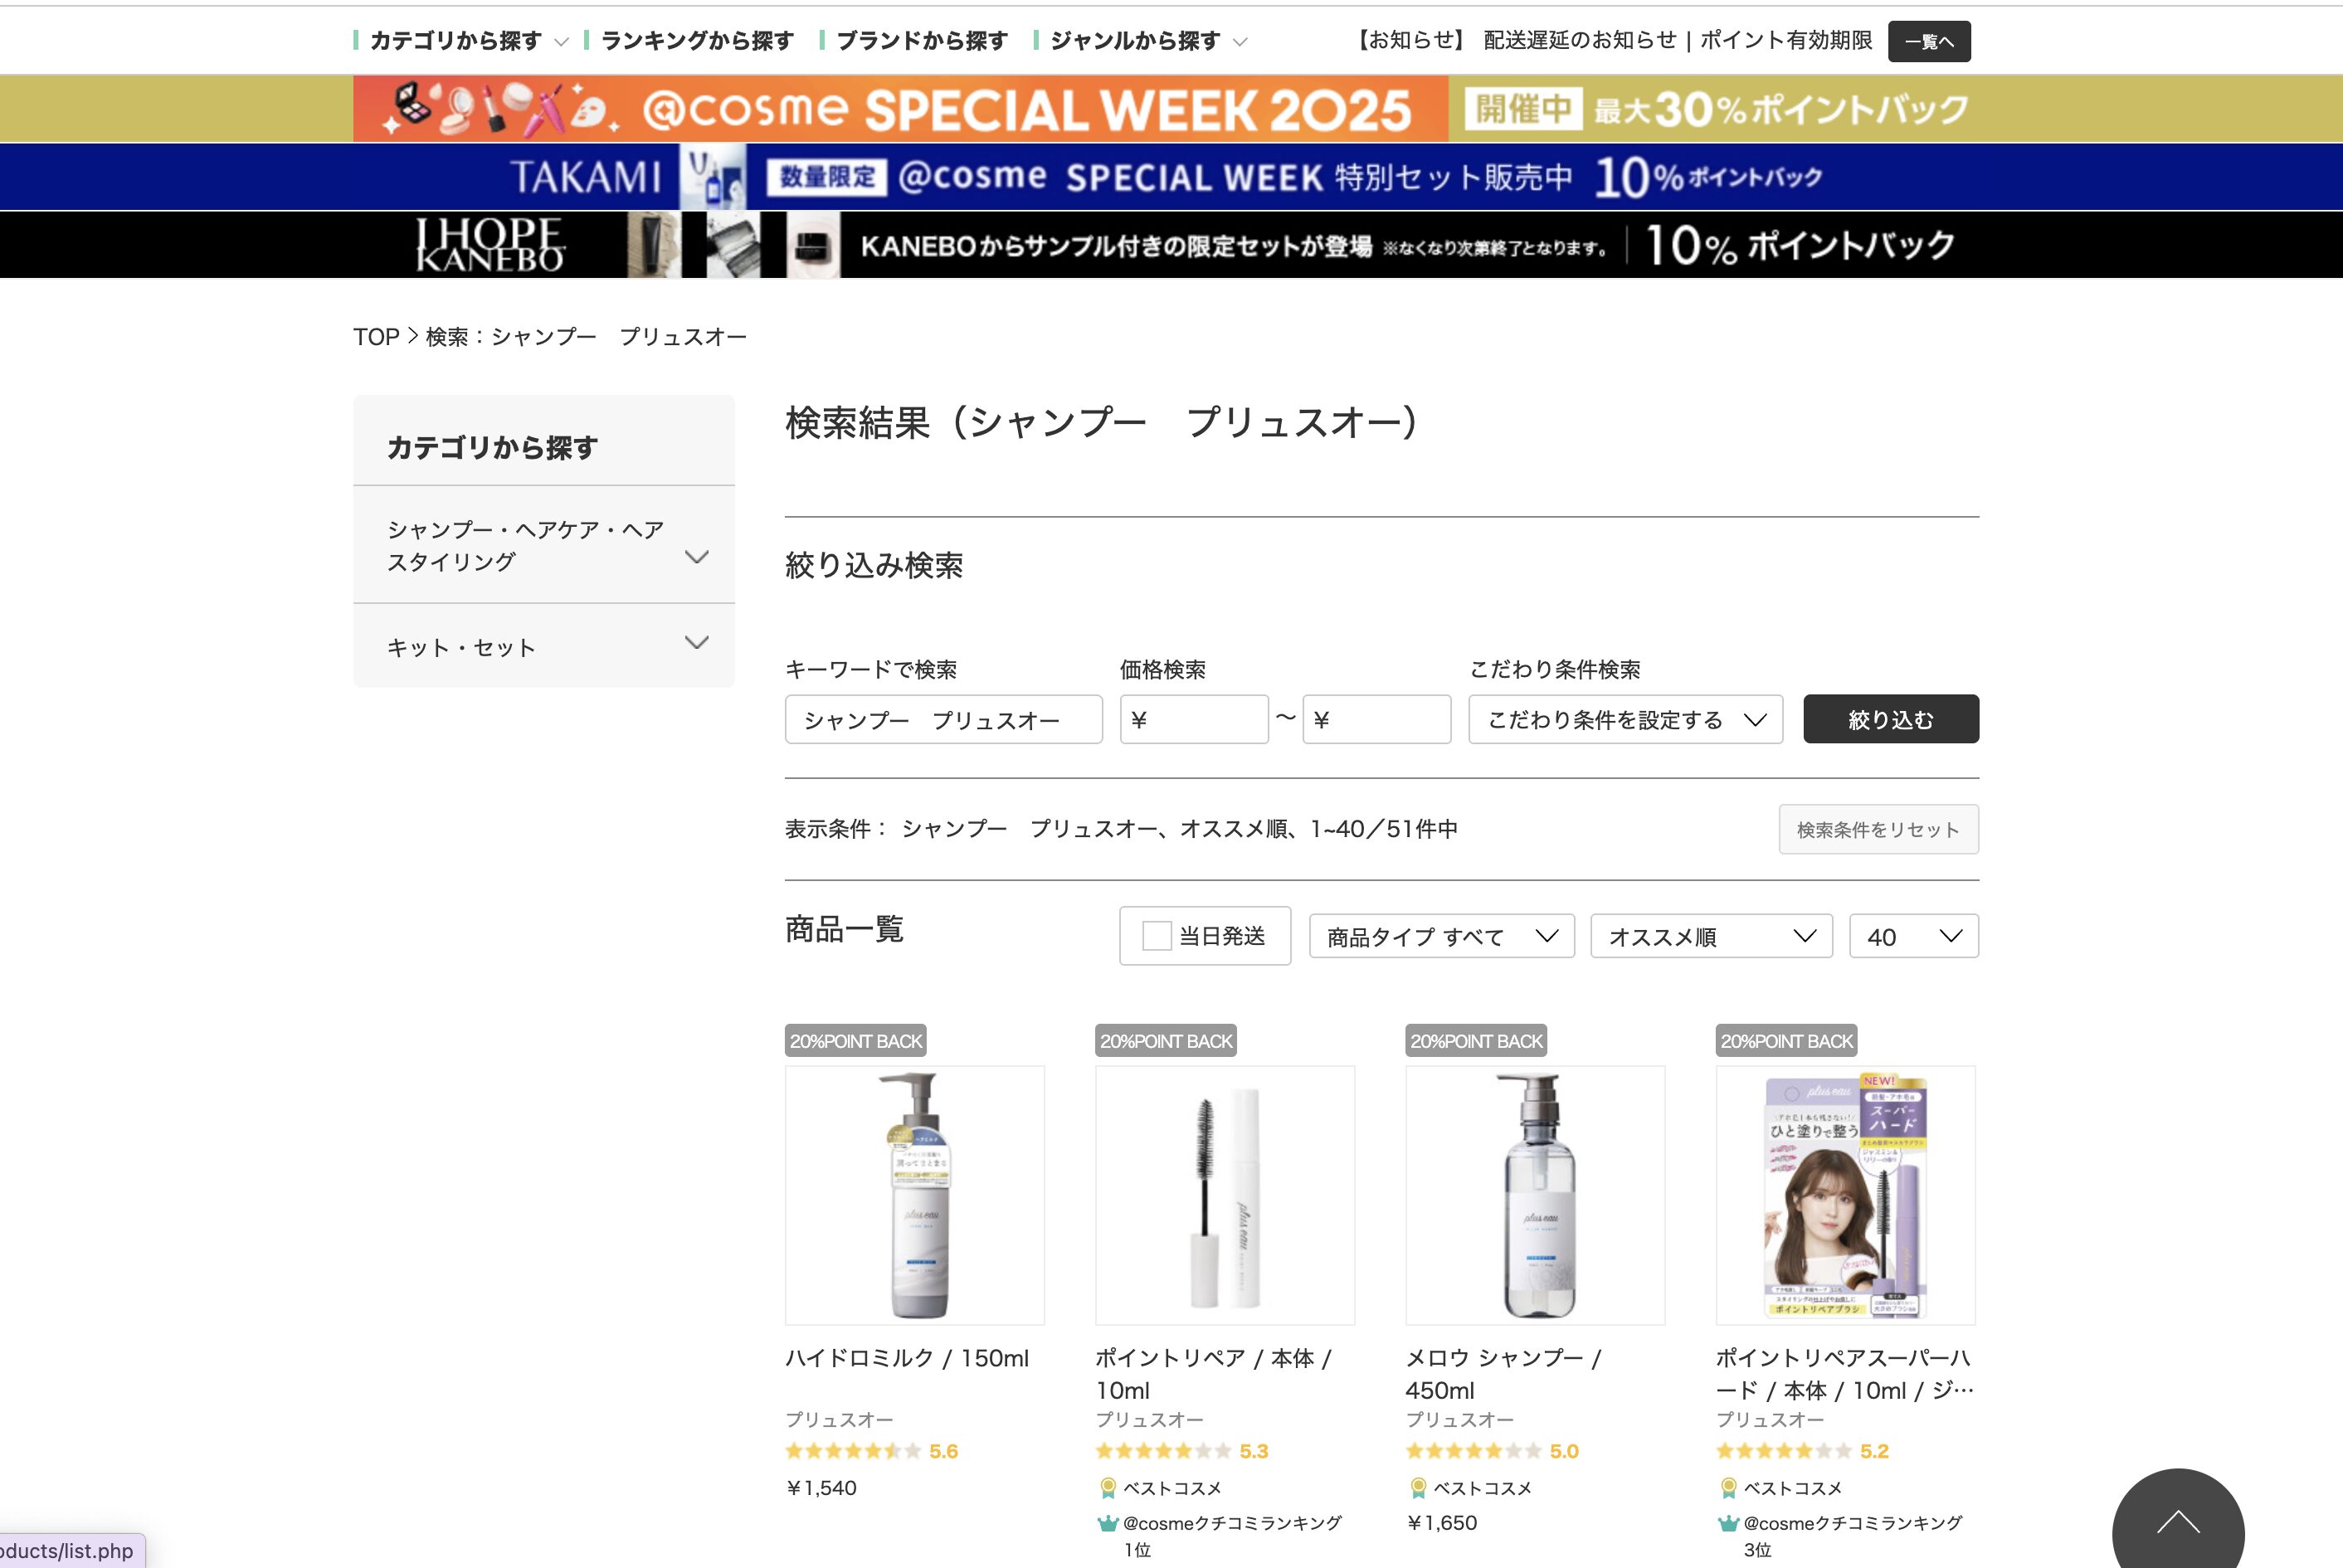Click ベストコスメ badge under ポイントリペアスーパーハード

tap(1780, 1488)
